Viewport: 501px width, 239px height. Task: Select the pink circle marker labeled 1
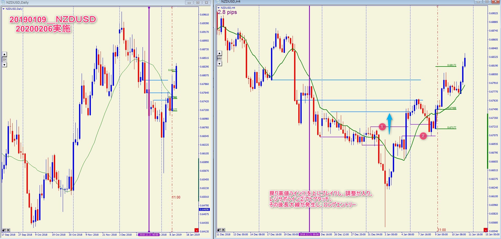pyautogui.click(x=382, y=127)
